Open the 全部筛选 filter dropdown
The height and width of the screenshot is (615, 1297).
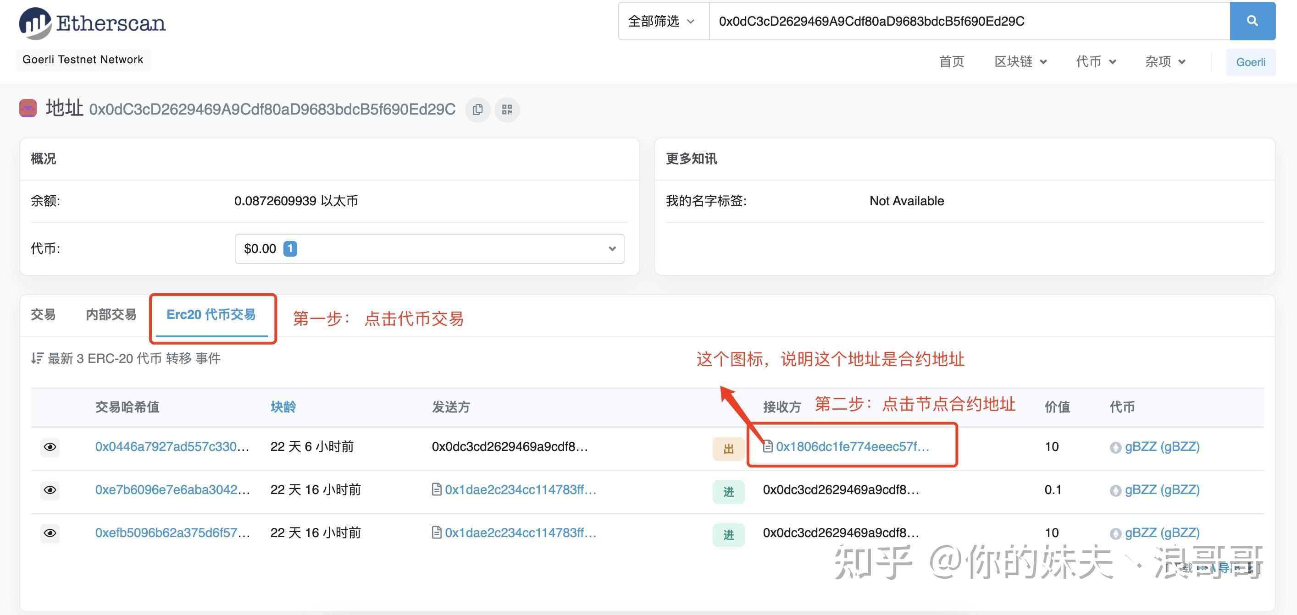click(x=664, y=21)
